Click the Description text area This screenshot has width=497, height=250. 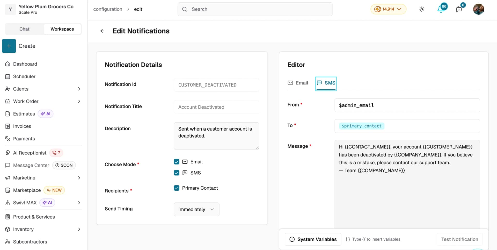coord(216,136)
